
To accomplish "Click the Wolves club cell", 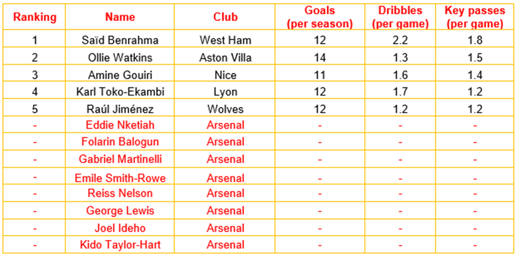I will click(225, 109).
